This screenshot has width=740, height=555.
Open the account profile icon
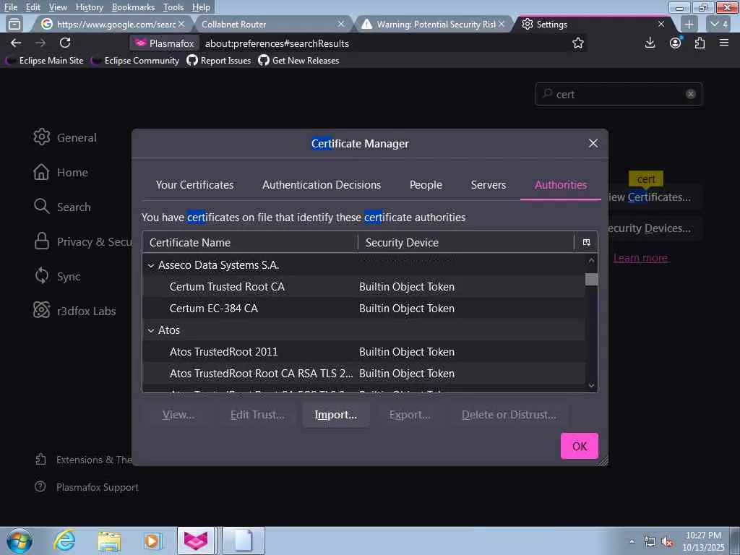coord(676,43)
